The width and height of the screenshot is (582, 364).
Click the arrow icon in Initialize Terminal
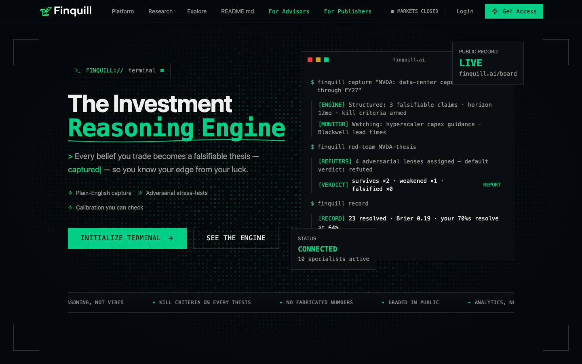click(x=171, y=238)
